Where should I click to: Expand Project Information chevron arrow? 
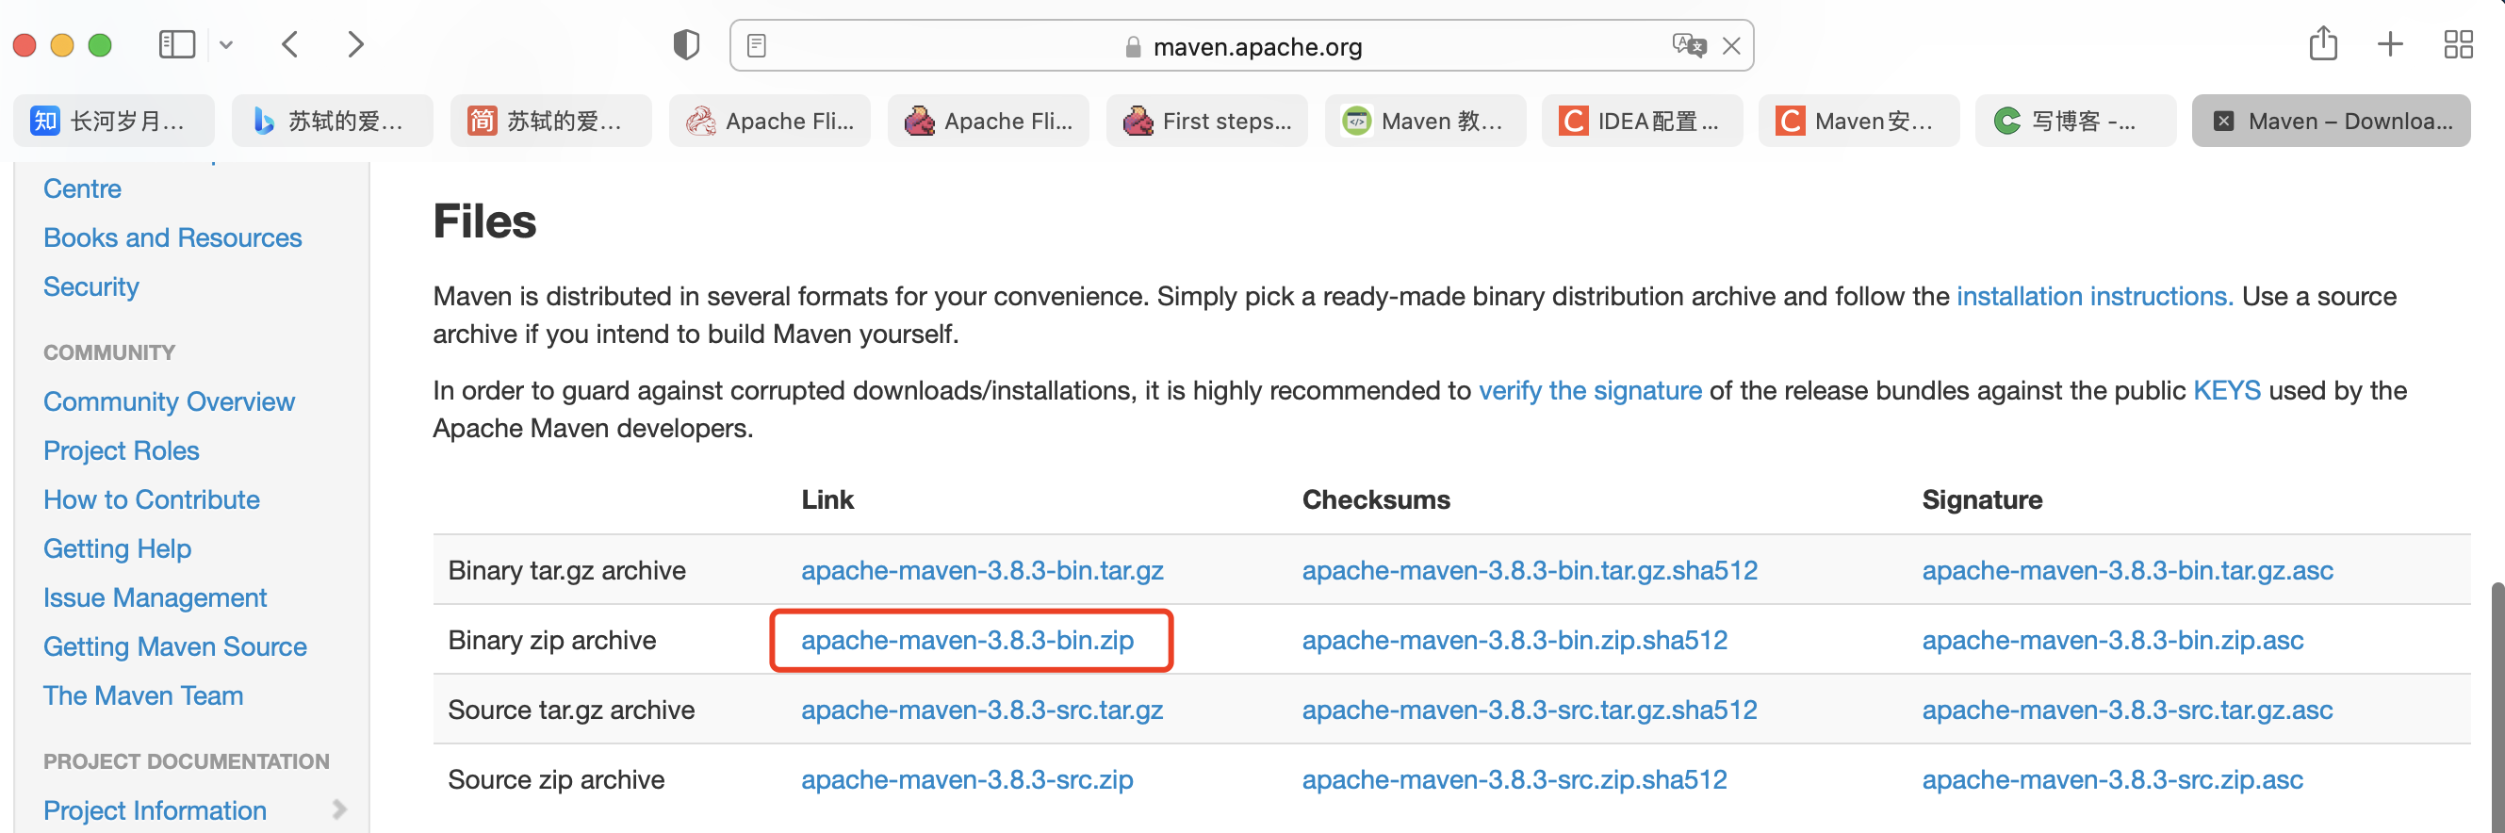pos(338,809)
